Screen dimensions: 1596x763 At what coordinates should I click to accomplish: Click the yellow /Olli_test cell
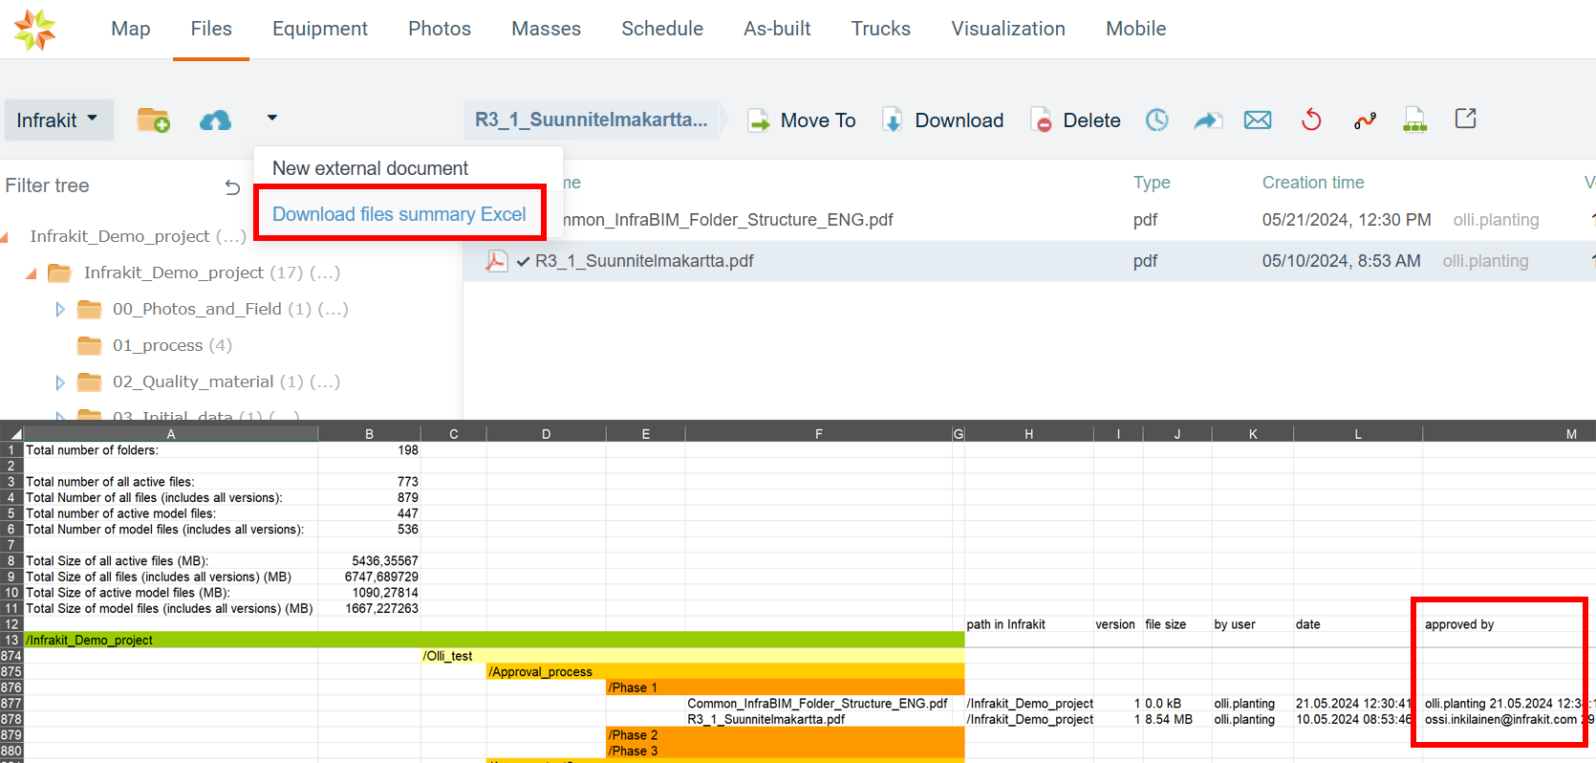pyautogui.click(x=693, y=656)
